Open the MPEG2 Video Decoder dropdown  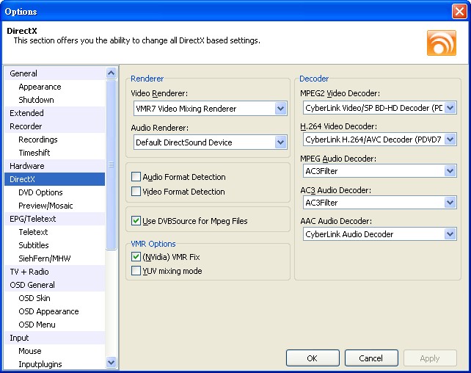pyautogui.click(x=450, y=108)
